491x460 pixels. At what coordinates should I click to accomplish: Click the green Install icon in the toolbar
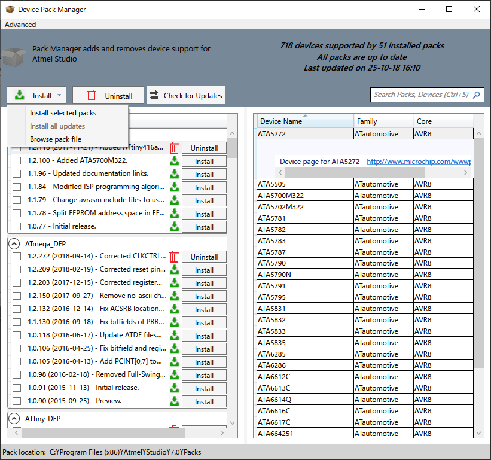(x=20, y=95)
